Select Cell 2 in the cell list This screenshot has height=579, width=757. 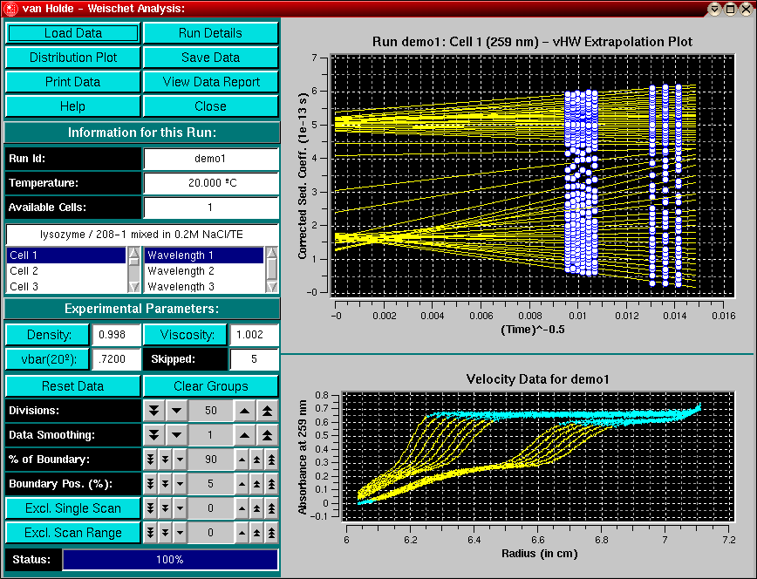point(66,271)
